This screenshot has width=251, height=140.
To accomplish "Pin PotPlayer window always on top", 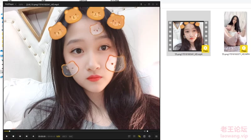I will [x=141, y=4].
